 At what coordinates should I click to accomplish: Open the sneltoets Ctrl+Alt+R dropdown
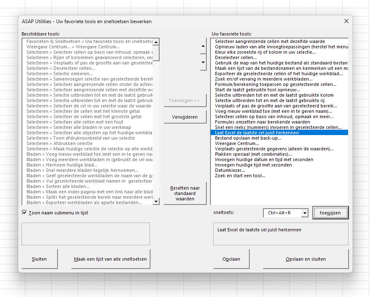point(305,213)
